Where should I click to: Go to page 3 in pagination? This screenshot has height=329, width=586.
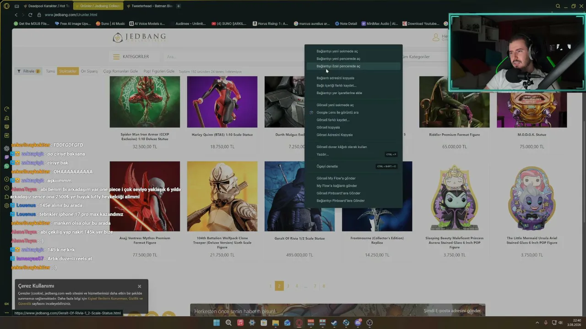tap(288, 286)
